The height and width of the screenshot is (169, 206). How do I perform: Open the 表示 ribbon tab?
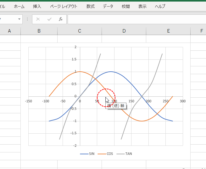pyautogui.click(x=142, y=6)
